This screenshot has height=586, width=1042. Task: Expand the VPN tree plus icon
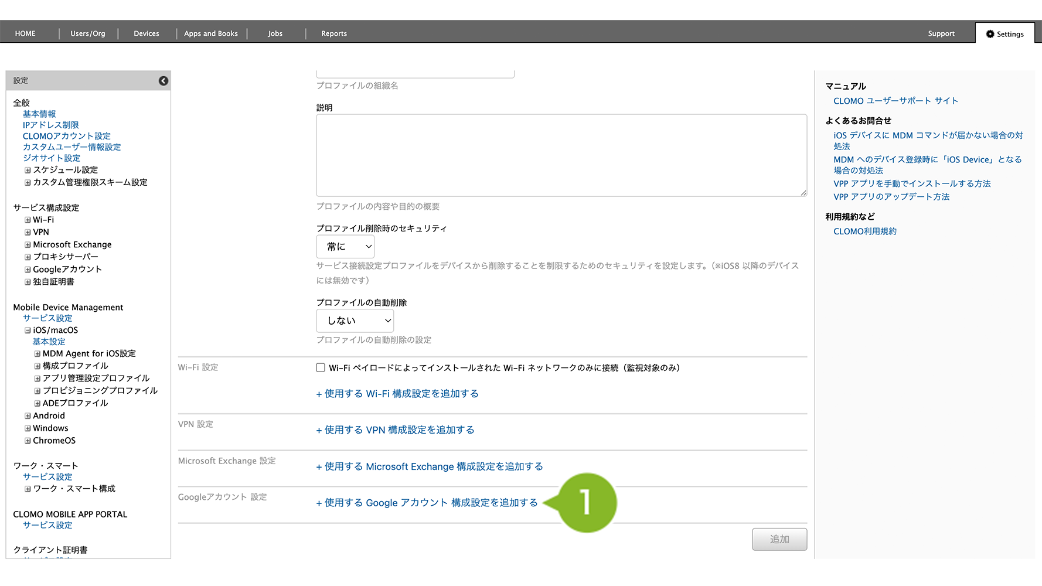pyautogui.click(x=28, y=233)
